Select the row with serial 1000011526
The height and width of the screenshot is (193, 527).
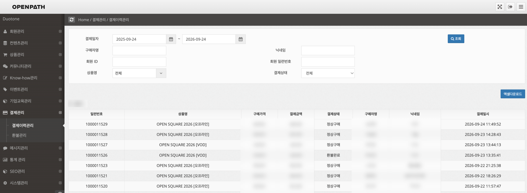pyautogui.click(x=297, y=155)
